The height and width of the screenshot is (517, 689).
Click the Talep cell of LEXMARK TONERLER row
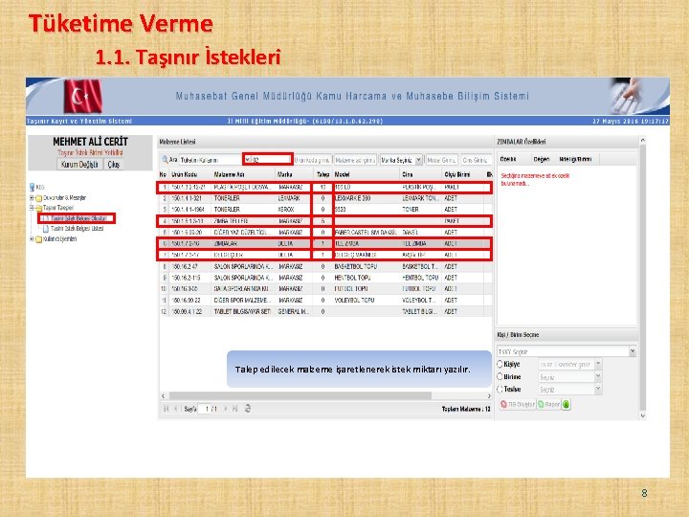click(323, 198)
